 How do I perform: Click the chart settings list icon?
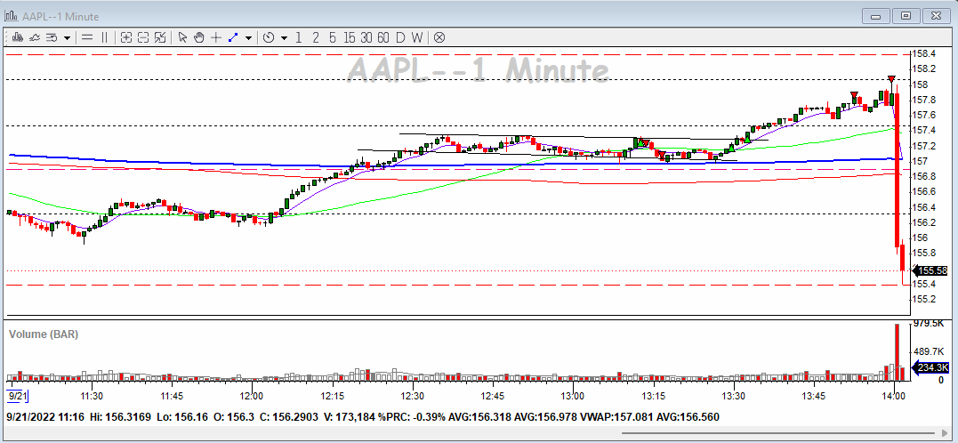(52, 37)
